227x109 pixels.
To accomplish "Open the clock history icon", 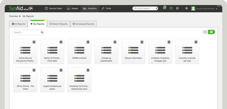I will pos(171,8).
